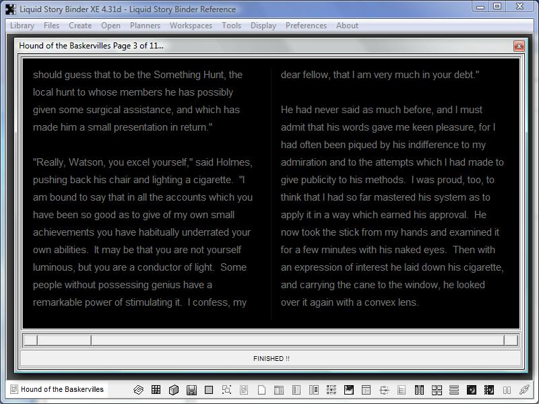The image size is (539, 404).
Task: Click the pin icon at toolbar's right end
Action: click(524, 390)
